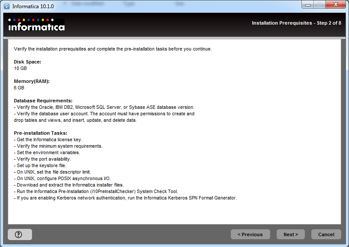The width and height of the screenshot is (349, 247).
Task: Click the 'Memory(RAM):' heading
Action: 32,81
